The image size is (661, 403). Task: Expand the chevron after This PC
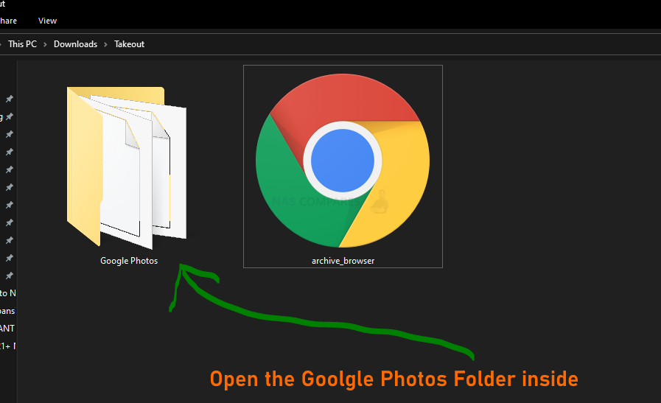pos(45,44)
